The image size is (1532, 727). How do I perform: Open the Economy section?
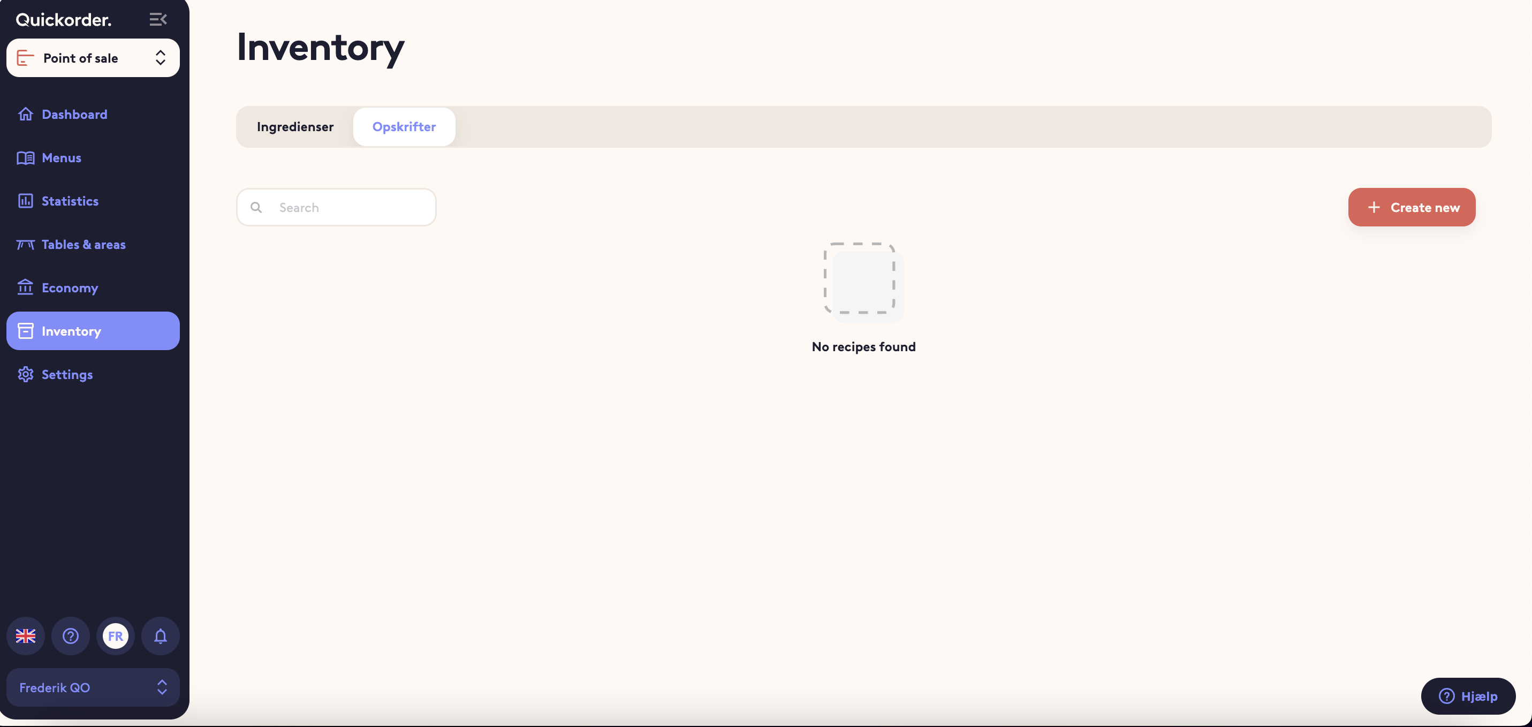tap(93, 288)
